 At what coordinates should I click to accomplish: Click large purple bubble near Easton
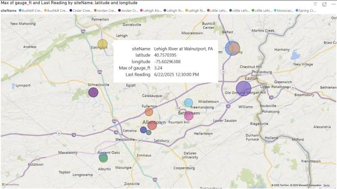click(x=243, y=88)
